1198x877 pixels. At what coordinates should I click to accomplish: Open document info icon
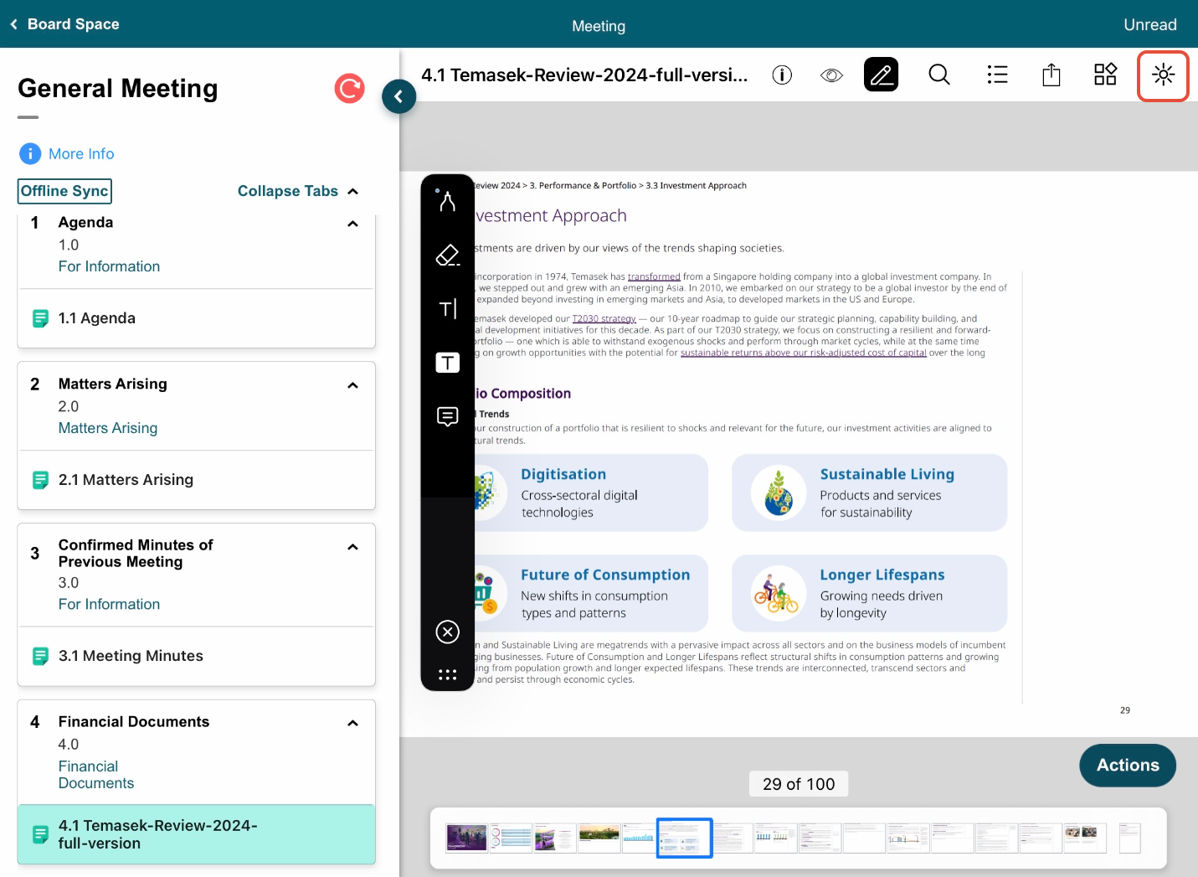[x=782, y=75]
